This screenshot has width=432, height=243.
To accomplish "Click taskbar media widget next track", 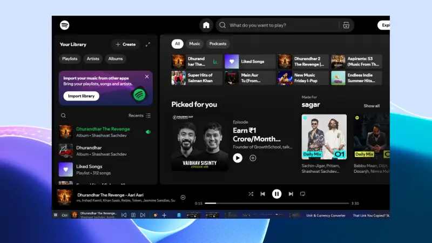I will [143, 215].
